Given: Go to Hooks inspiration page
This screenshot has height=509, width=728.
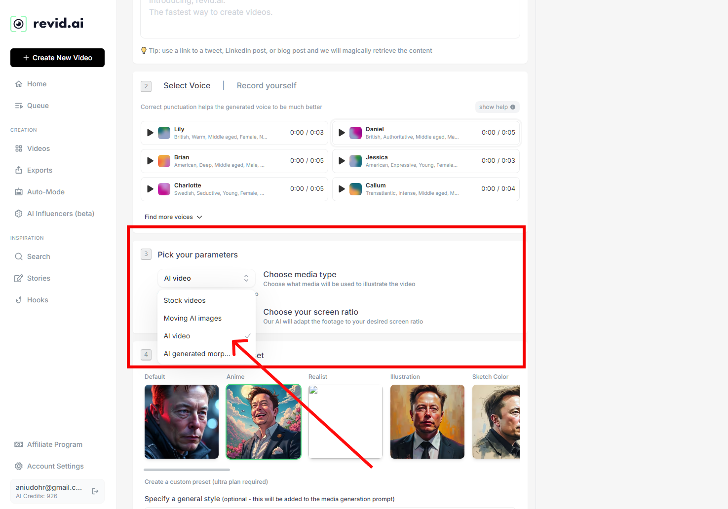Looking at the screenshot, I should 38,300.
